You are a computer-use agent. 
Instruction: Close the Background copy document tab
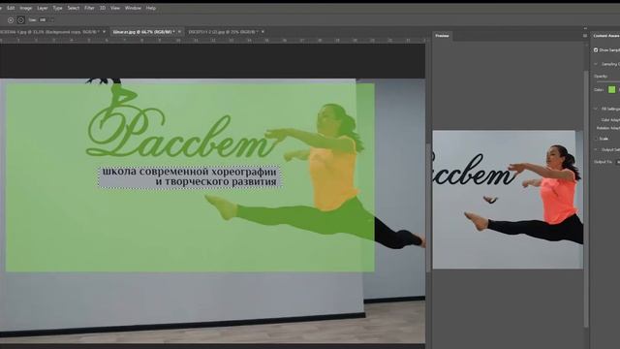click(105, 32)
